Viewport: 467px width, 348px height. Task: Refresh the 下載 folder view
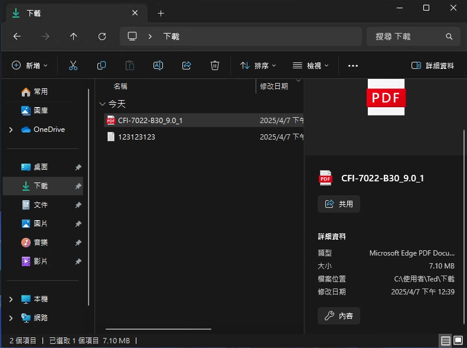click(x=102, y=37)
